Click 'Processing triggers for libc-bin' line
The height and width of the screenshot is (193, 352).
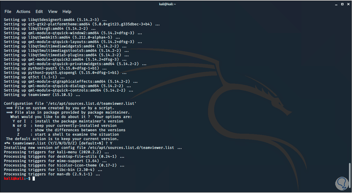[x=53, y=170]
